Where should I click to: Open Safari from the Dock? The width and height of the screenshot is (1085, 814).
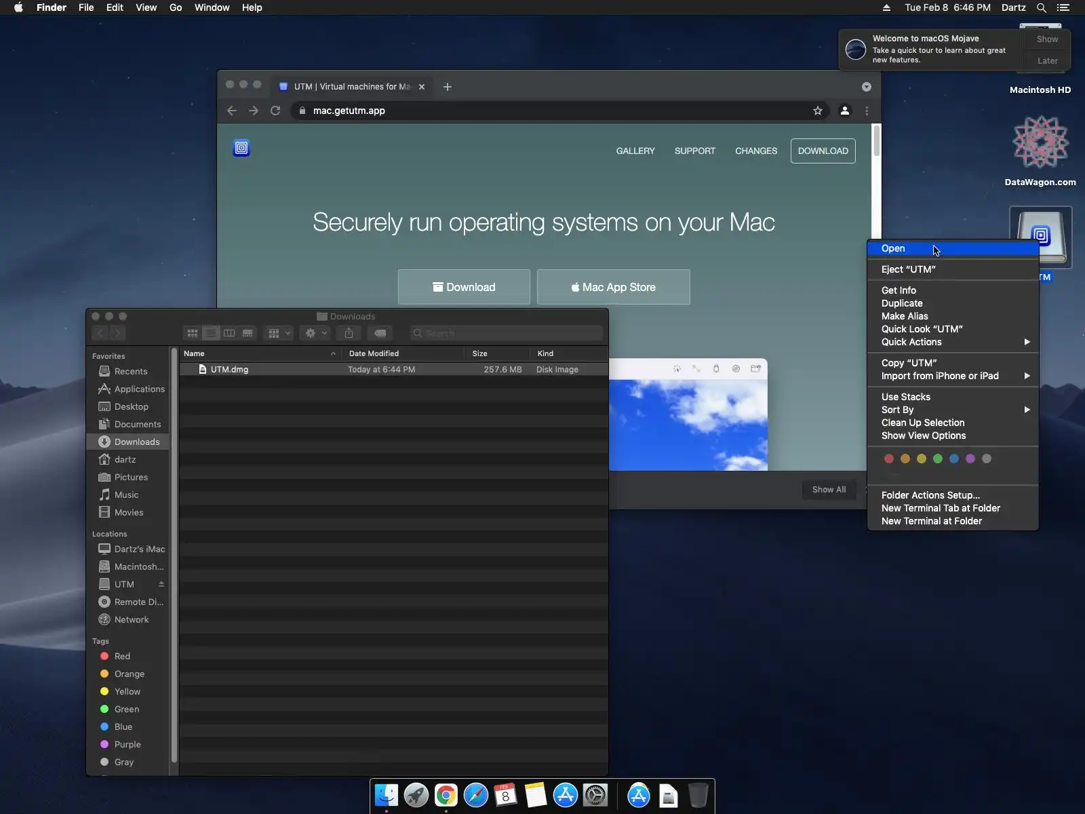pos(476,795)
